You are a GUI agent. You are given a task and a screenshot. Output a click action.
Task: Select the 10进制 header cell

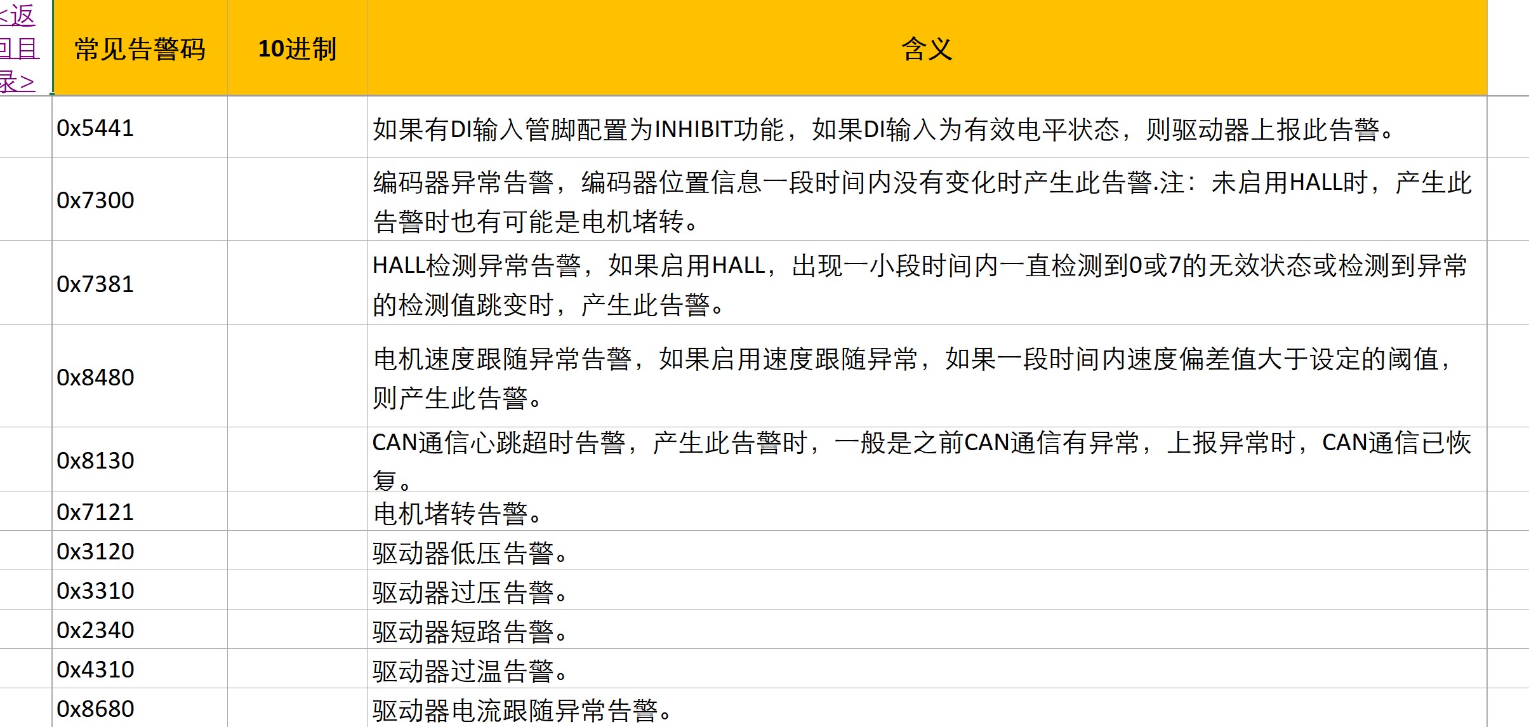pyautogui.click(x=297, y=49)
